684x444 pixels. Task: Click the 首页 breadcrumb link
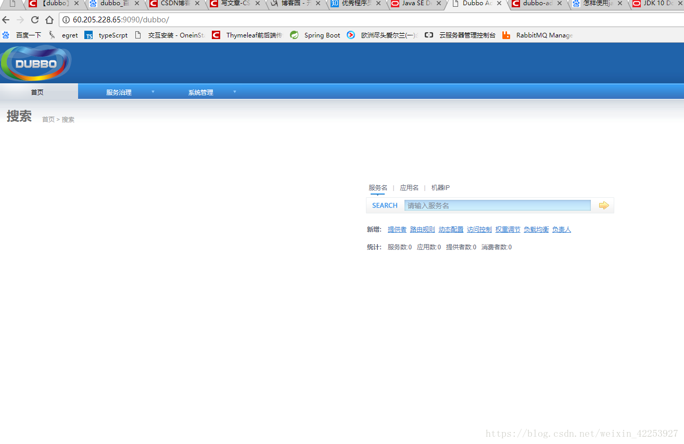[48, 120]
